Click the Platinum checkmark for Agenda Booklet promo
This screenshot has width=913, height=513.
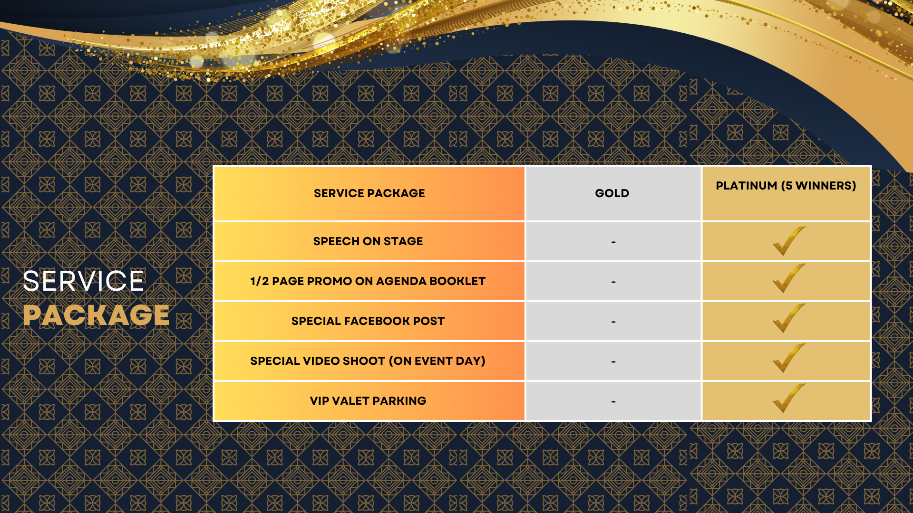coord(789,278)
